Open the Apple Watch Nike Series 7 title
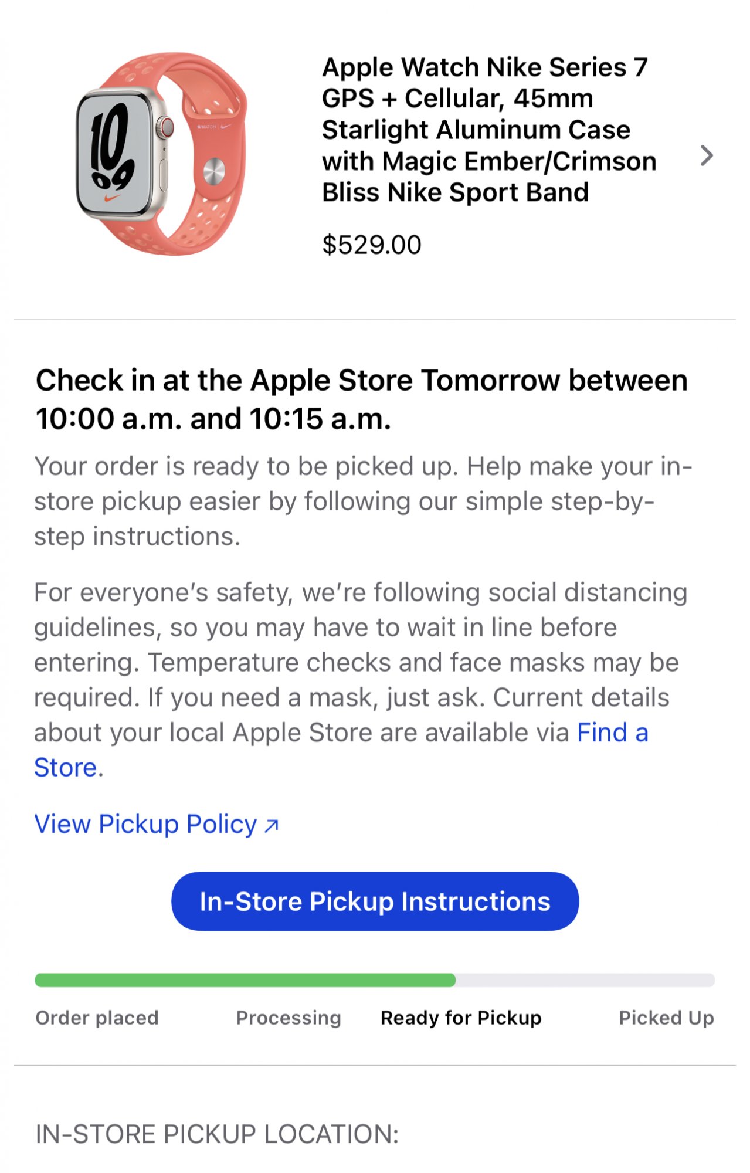The height and width of the screenshot is (1173, 750). point(489,130)
